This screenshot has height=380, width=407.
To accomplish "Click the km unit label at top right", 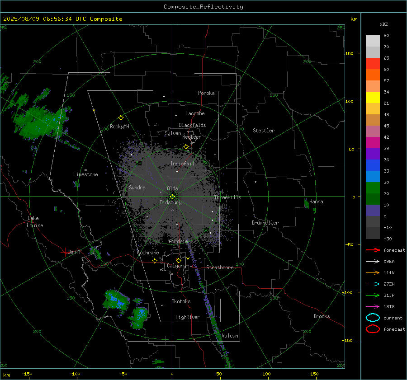I will [354, 19].
